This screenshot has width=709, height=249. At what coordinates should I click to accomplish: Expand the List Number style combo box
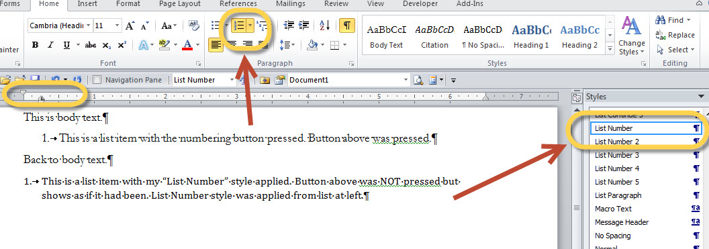click(232, 80)
